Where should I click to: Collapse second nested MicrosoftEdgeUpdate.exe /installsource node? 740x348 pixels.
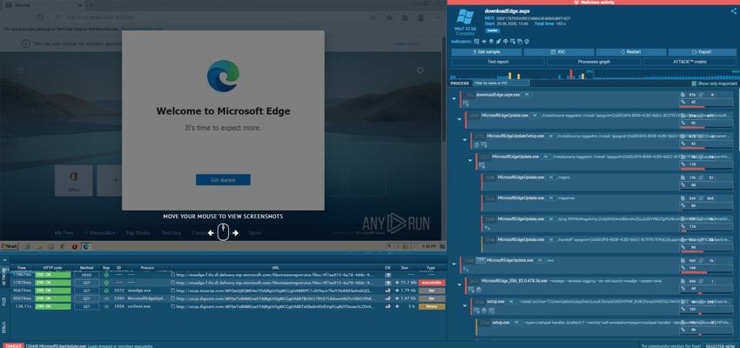click(x=470, y=160)
